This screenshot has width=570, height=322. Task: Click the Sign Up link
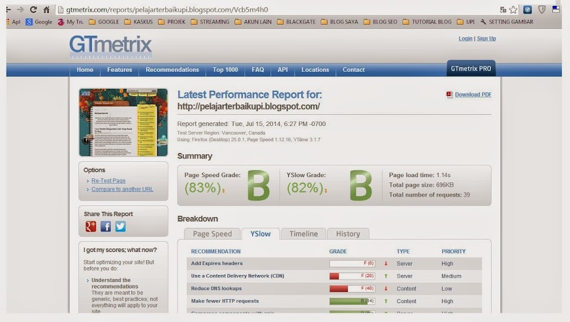pyautogui.click(x=486, y=38)
